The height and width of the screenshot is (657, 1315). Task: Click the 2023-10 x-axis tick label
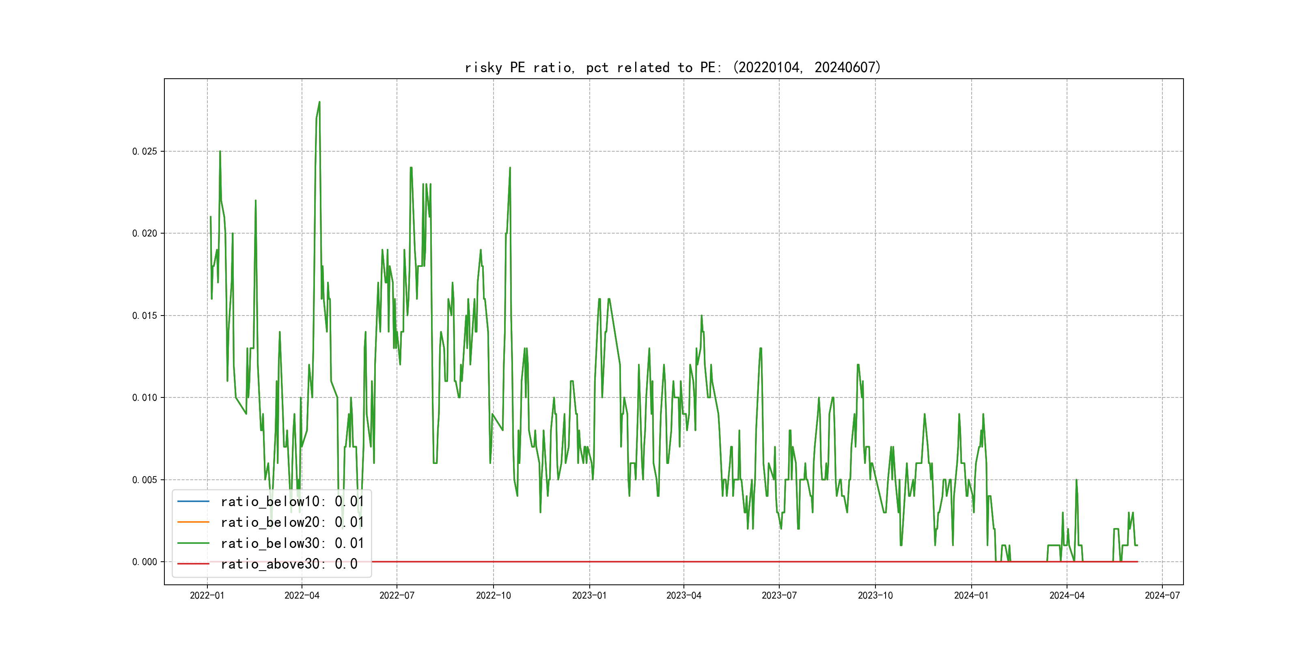click(875, 595)
